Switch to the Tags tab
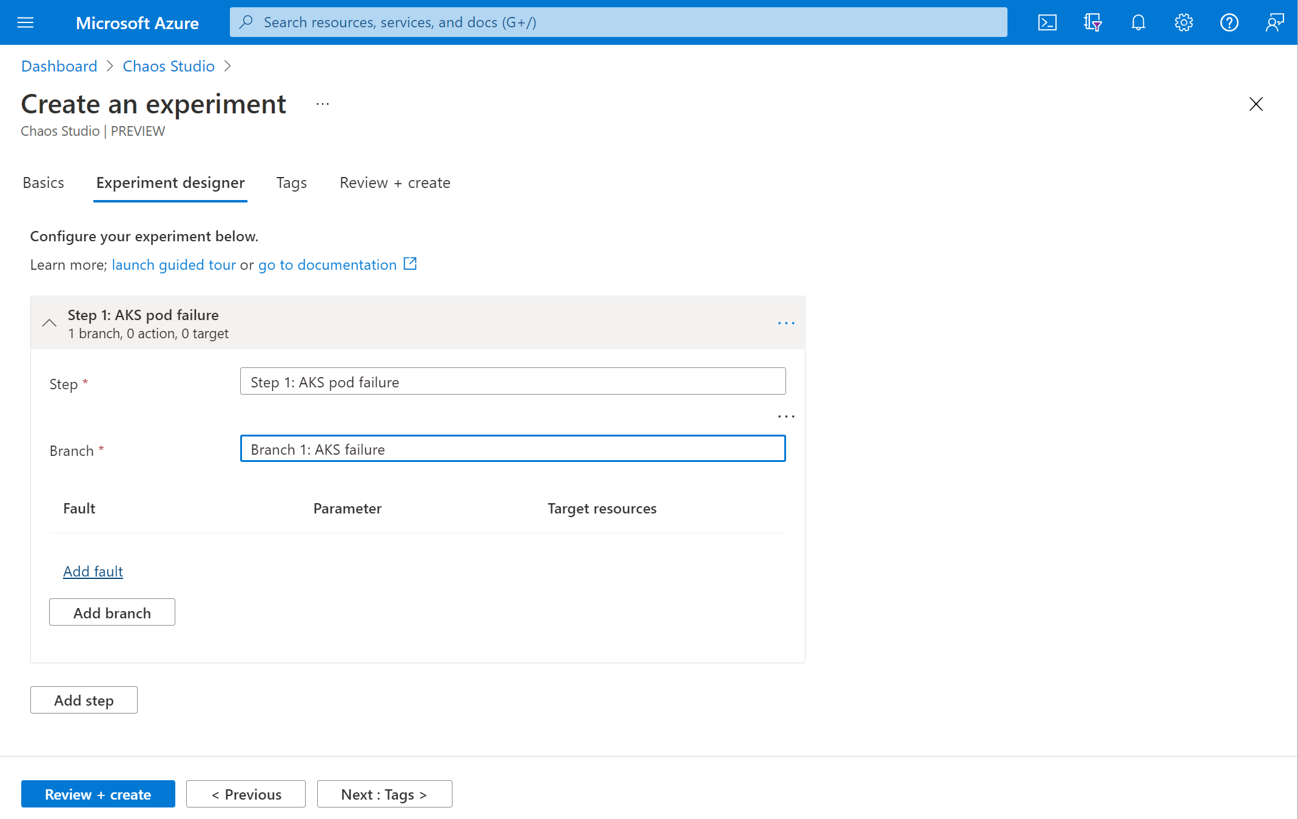Image resolution: width=1298 pixels, height=819 pixels. click(292, 181)
